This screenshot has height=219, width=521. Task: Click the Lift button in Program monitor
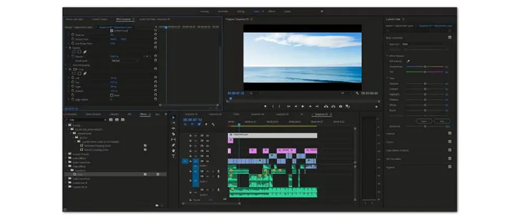tap(326, 106)
